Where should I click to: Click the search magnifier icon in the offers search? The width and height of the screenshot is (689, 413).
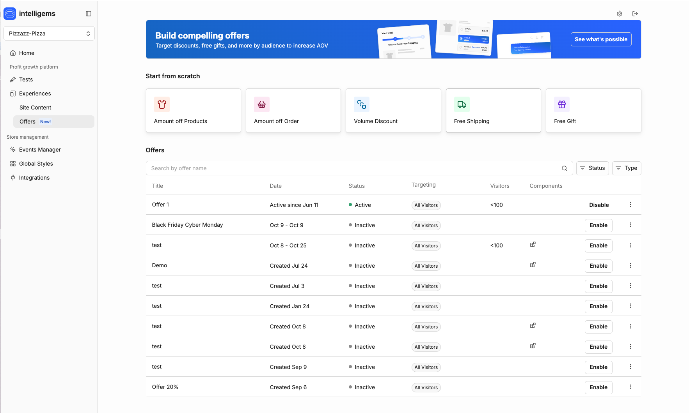pyautogui.click(x=564, y=168)
